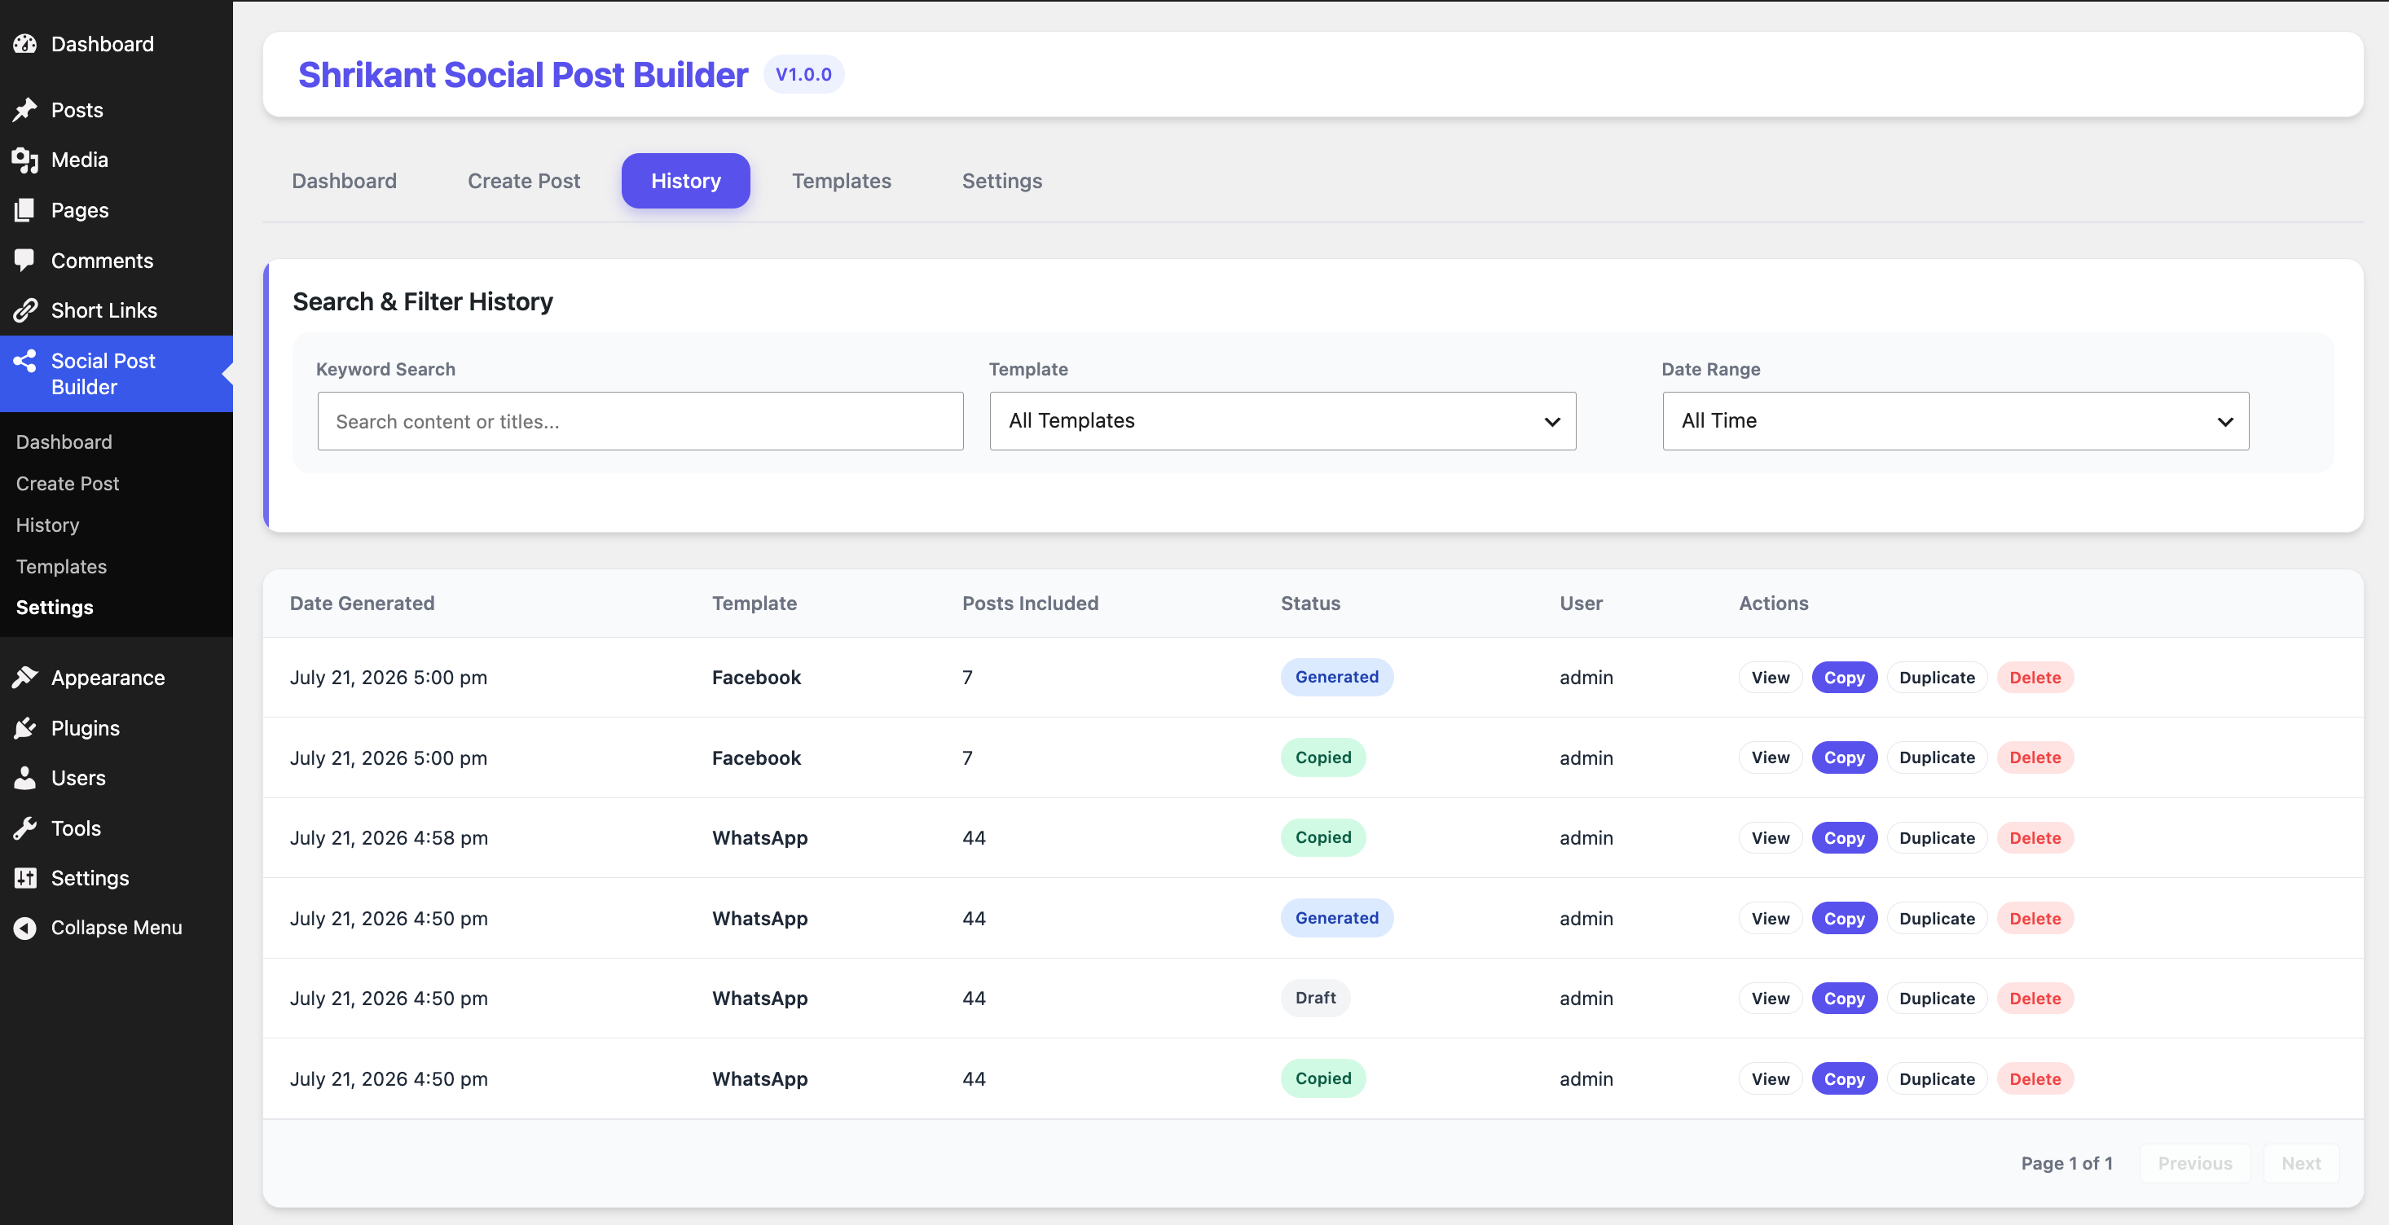The width and height of the screenshot is (2389, 1225).
Task: Delete the WhatsApp post with Generated status
Action: click(x=2035, y=918)
